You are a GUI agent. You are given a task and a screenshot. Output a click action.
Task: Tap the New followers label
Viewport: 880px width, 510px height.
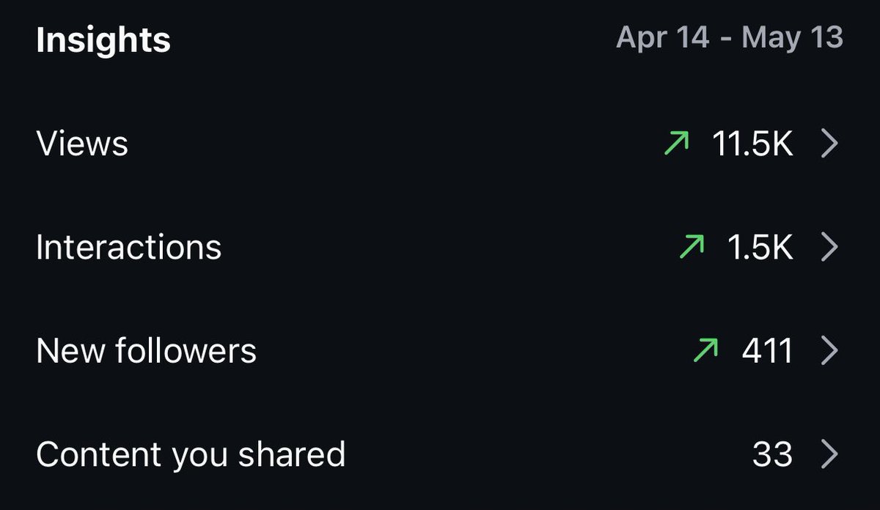pyautogui.click(x=147, y=351)
